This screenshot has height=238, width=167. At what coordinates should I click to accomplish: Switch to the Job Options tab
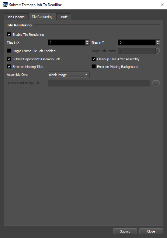[x=16, y=17]
